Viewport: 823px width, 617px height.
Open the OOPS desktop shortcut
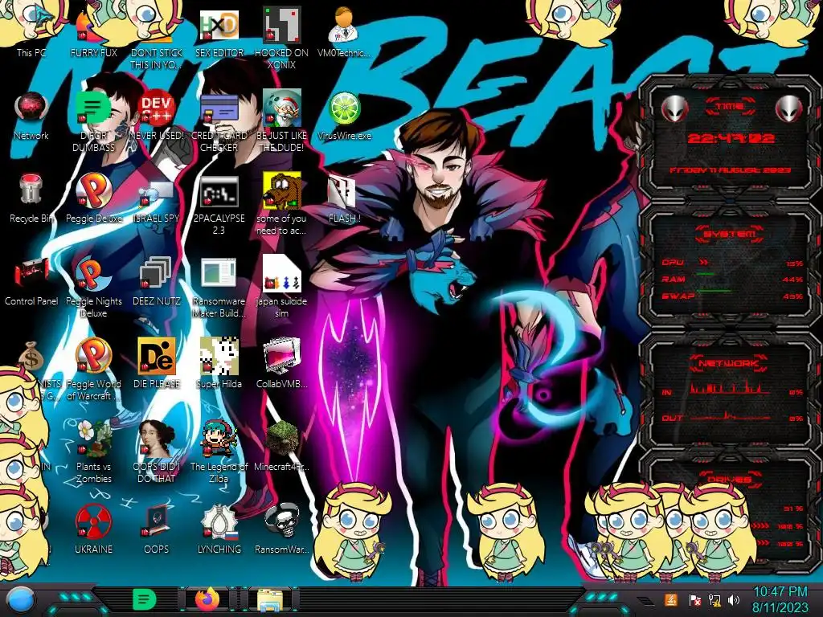[156, 529]
